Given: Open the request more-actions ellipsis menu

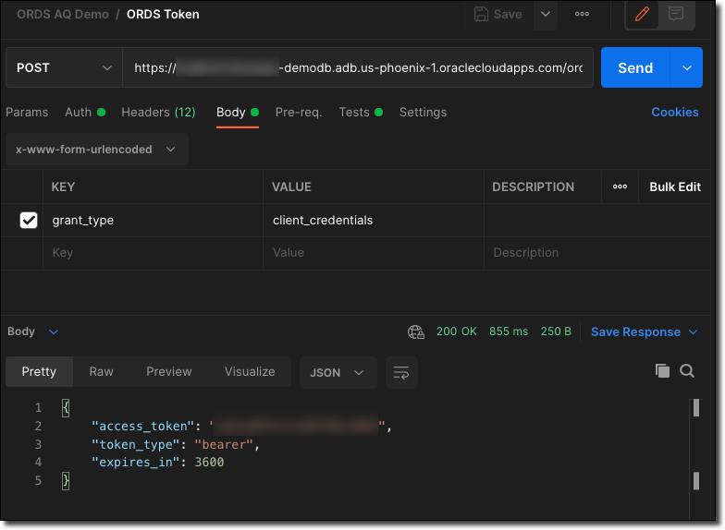Looking at the screenshot, I should 582,15.
